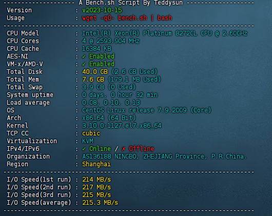The height and width of the screenshot is (216, 272).
Task: Click the Intel Xeon Platinum 8272CL model text
Action: tap(164, 33)
